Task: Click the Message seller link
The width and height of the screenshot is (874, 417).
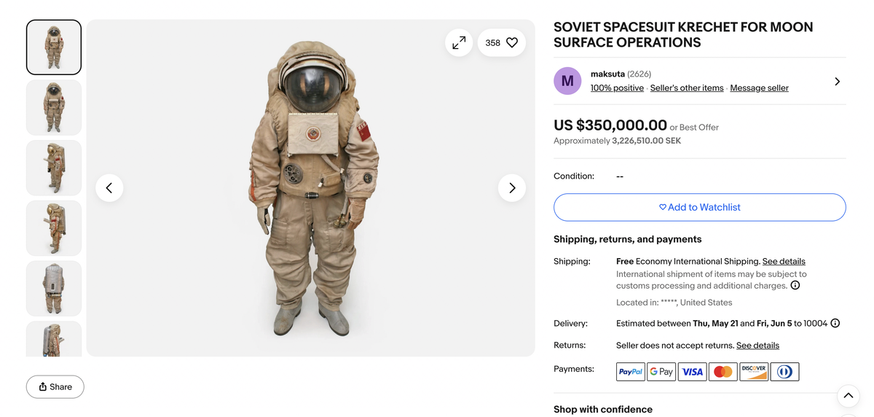Action: pyautogui.click(x=759, y=88)
